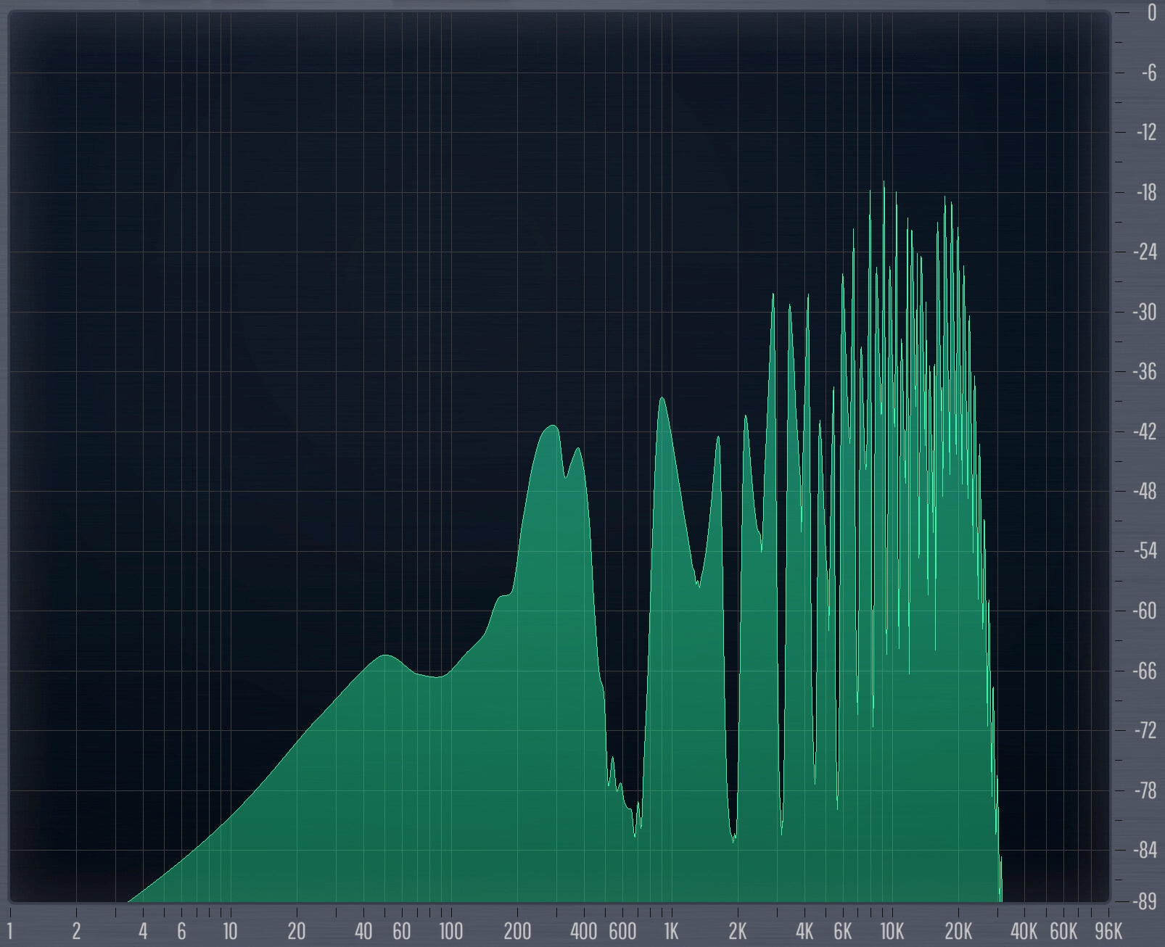Image resolution: width=1165 pixels, height=947 pixels.
Task: Select the 200 Hz frequency label
Action: click(516, 930)
